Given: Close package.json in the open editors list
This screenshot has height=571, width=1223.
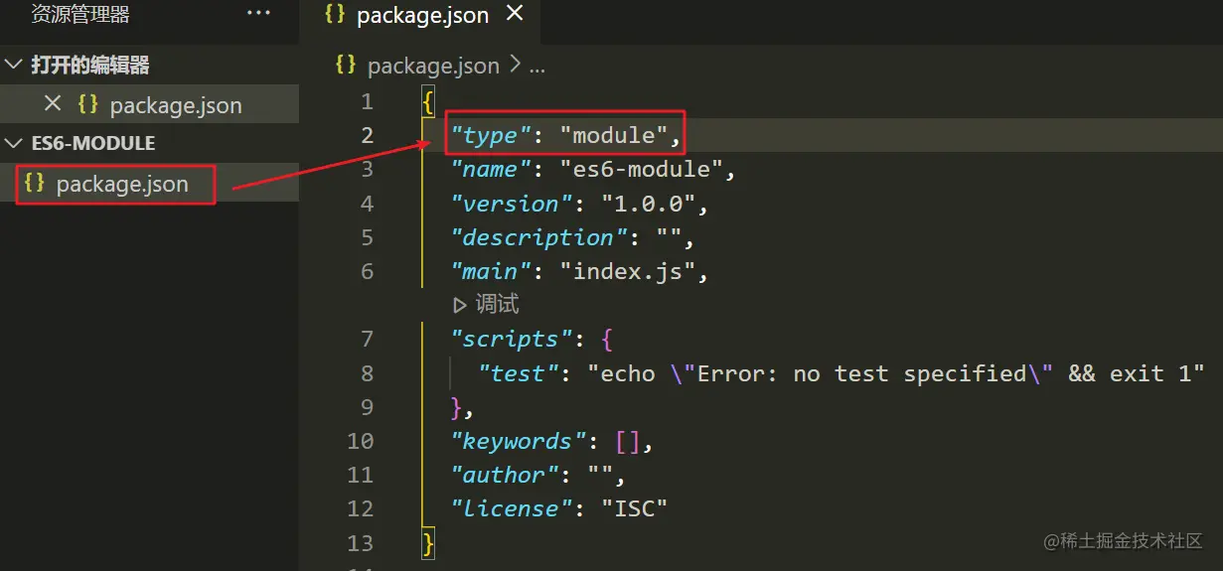Looking at the screenshot, I should click(53, 103).
